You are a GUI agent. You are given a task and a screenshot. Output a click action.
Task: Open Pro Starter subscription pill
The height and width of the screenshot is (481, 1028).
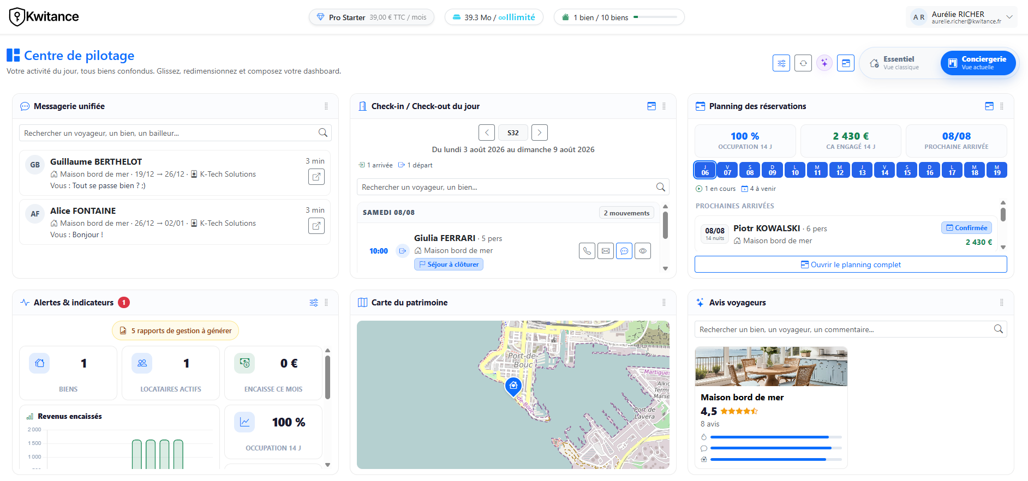click(372, 17)
